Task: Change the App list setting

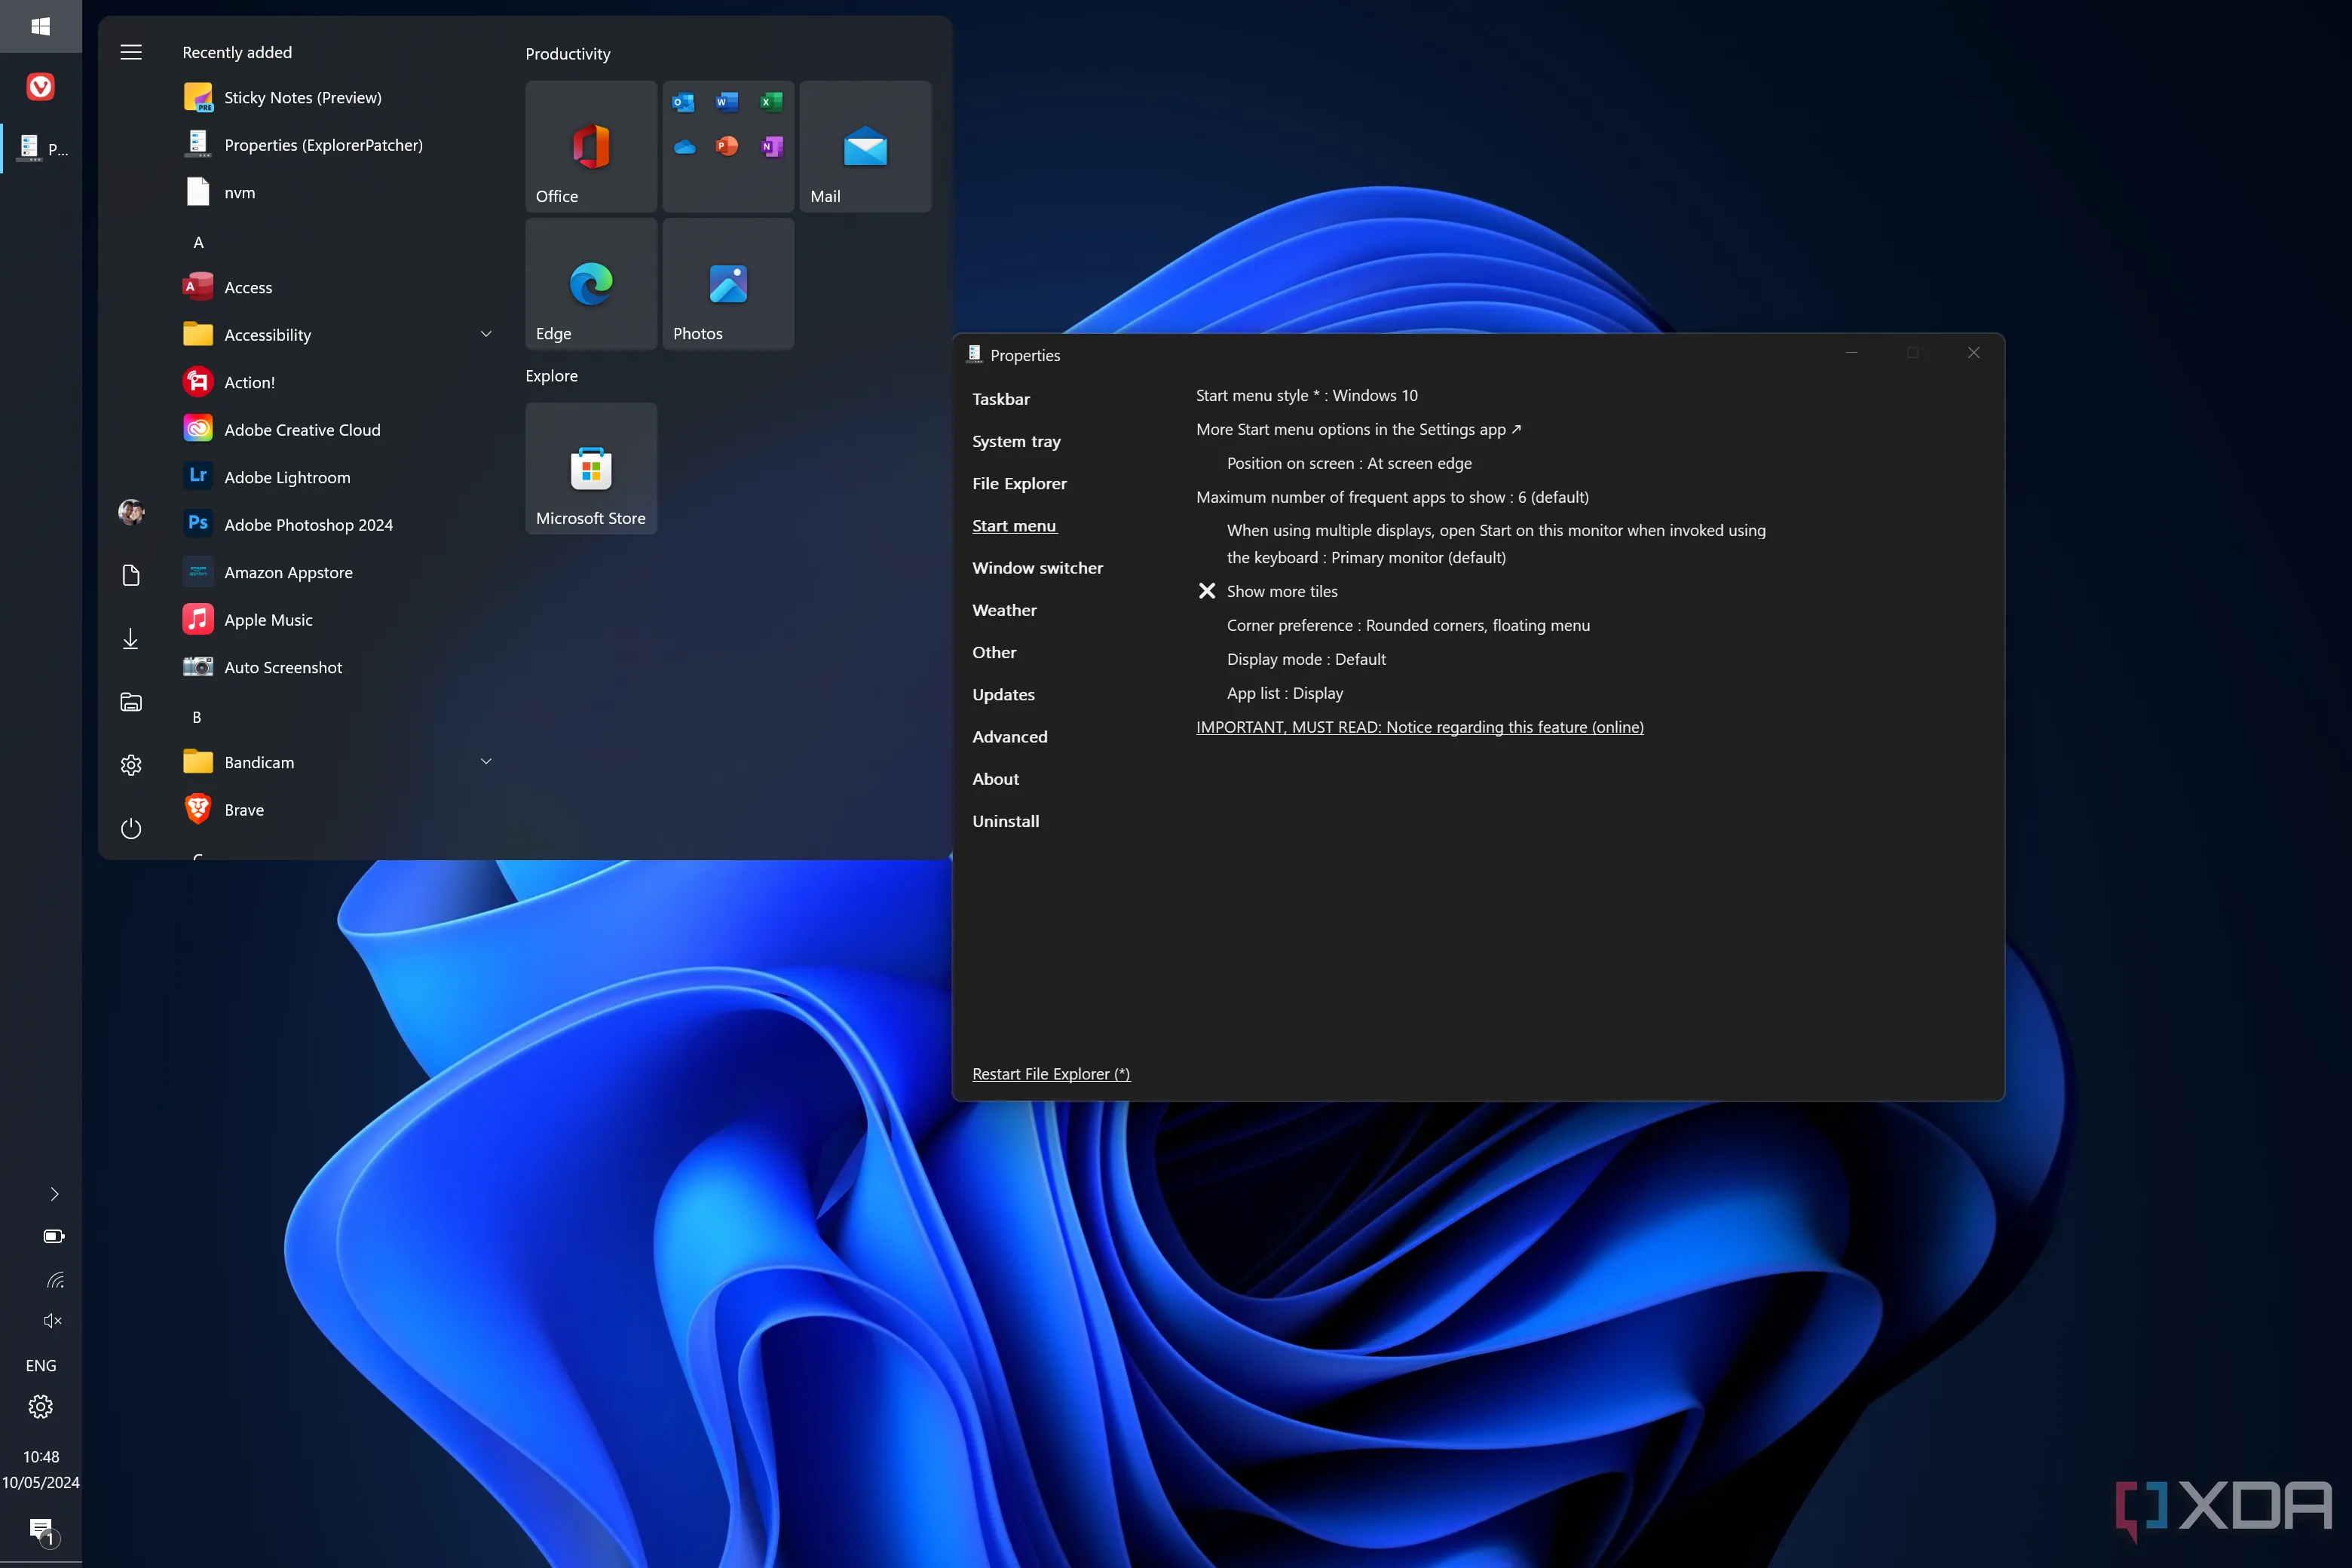Action: 1285,693
